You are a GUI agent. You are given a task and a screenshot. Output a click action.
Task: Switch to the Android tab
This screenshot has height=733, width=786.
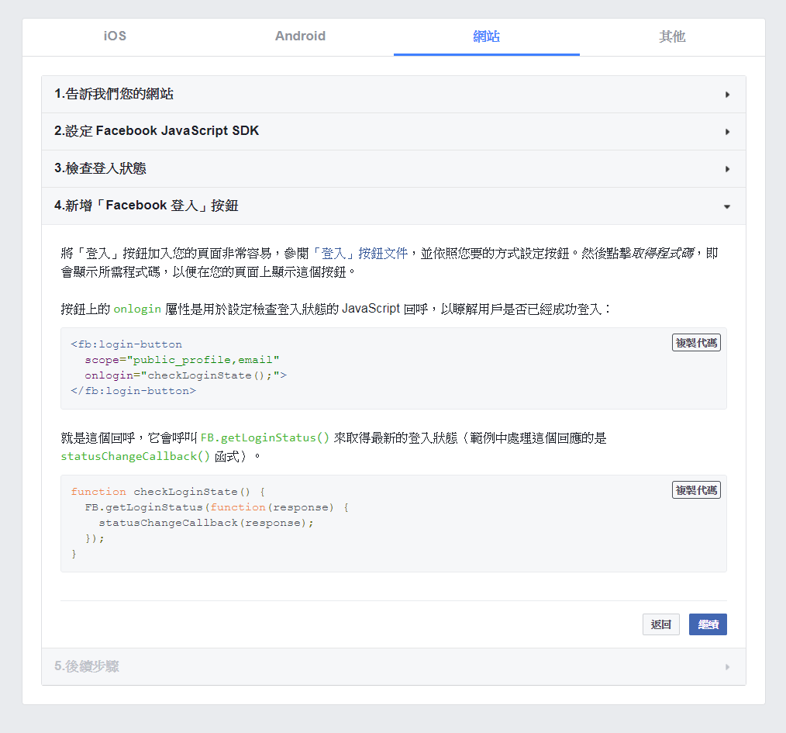coord(300,36)
